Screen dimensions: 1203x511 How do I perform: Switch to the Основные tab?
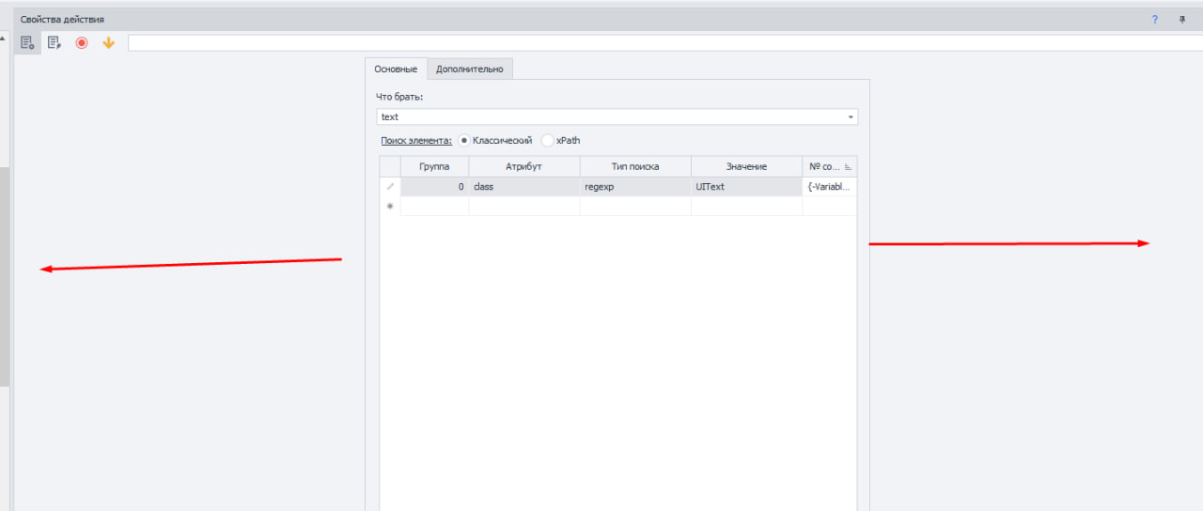[x=396, y=69]
